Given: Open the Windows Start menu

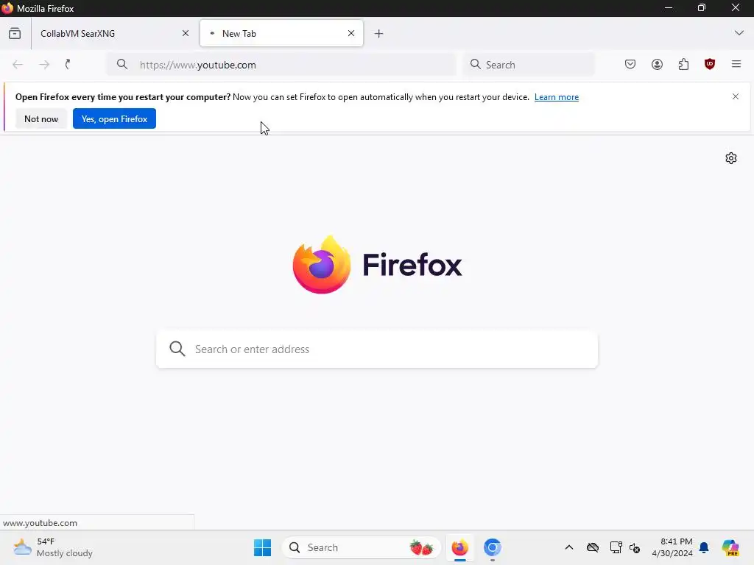Looking at the screenshot, I should click(262, 547).
